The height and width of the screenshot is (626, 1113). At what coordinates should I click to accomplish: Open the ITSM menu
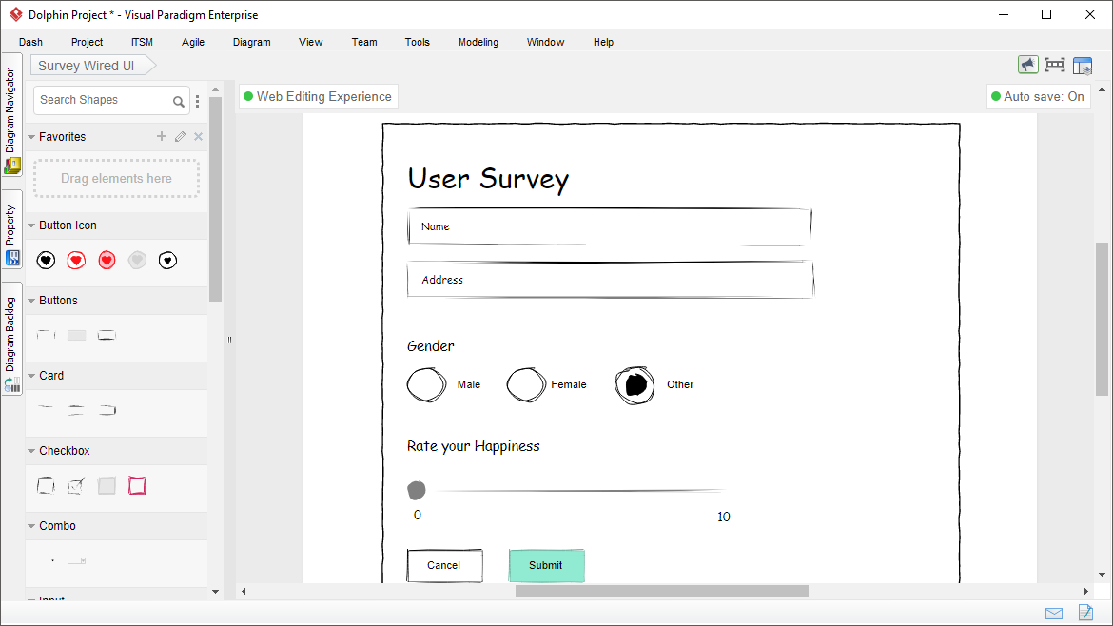click(x=142, y=42)
